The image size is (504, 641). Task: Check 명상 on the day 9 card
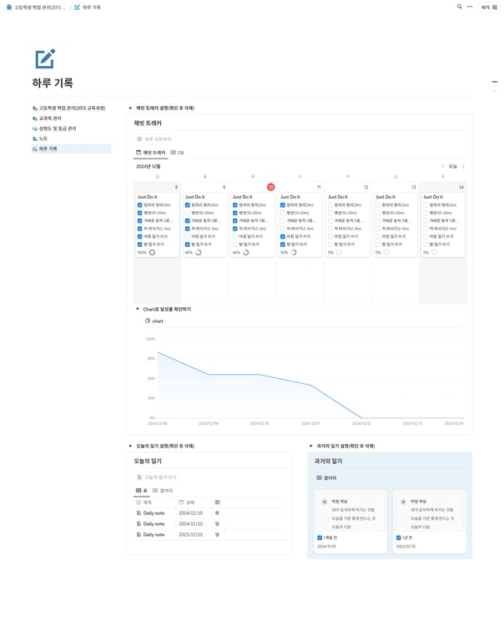[x=187, y=213]
